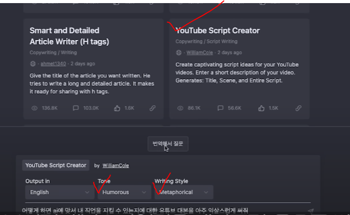Click globe icon beside WilliamCole on card
The width and height of the screenshot is (350, 215).
178,53
